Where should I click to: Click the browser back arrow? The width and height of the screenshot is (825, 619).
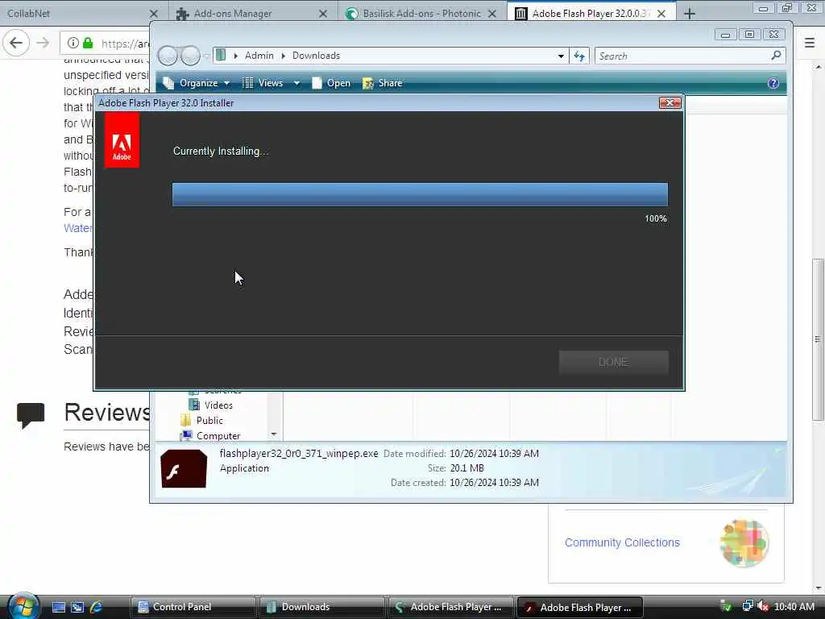(x=16, y=43)
